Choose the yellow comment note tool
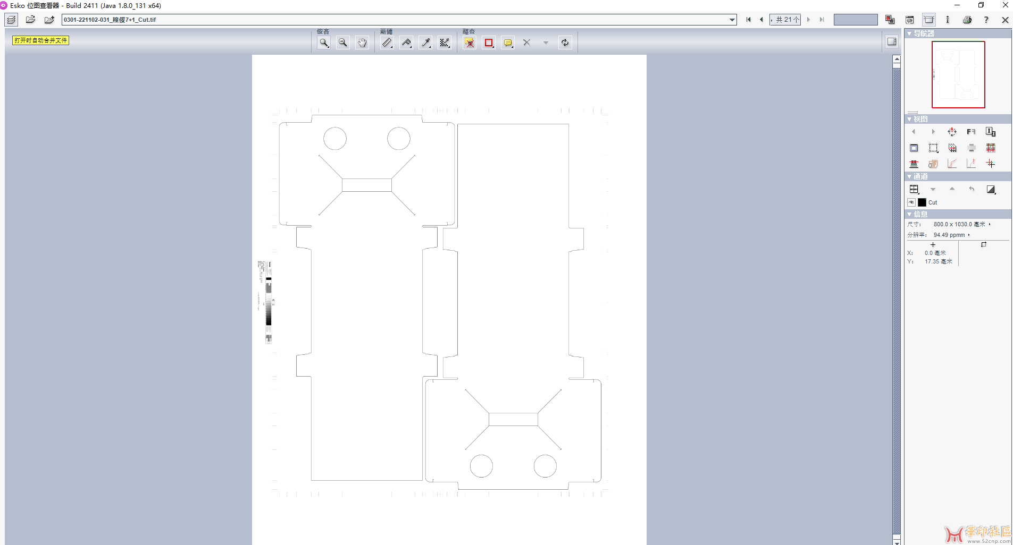 508,43
